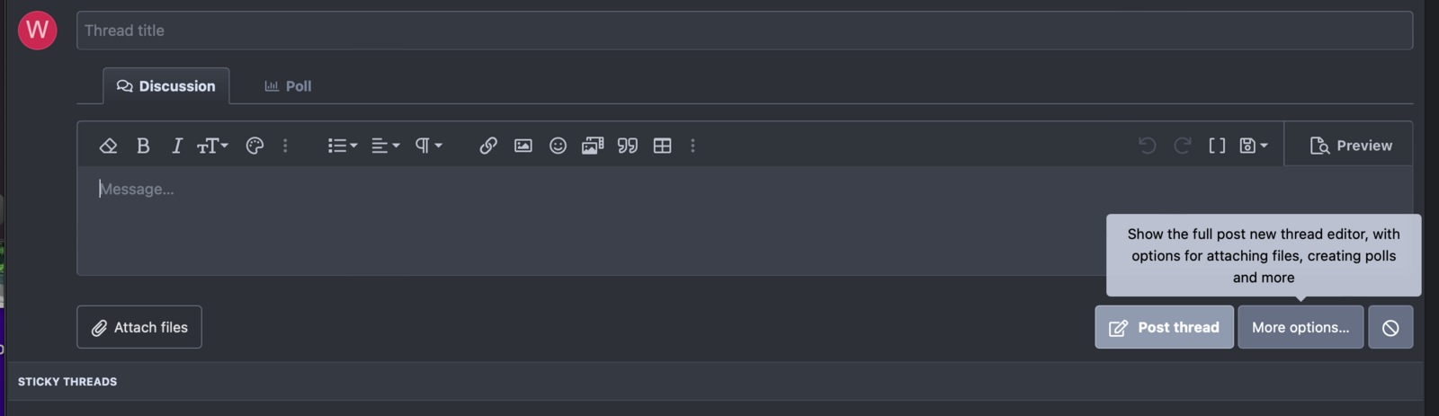Open the text alignment dropdown

click(x=385, y=146)
